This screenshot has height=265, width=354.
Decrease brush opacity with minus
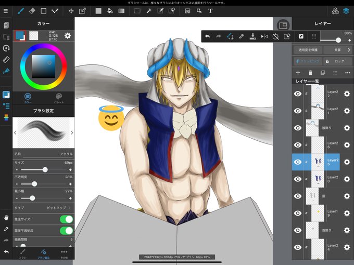coord(17,184)
